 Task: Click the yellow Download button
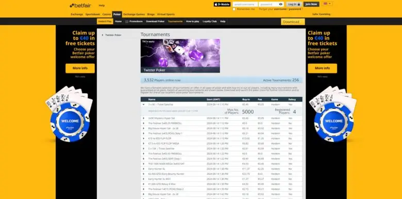293,22
